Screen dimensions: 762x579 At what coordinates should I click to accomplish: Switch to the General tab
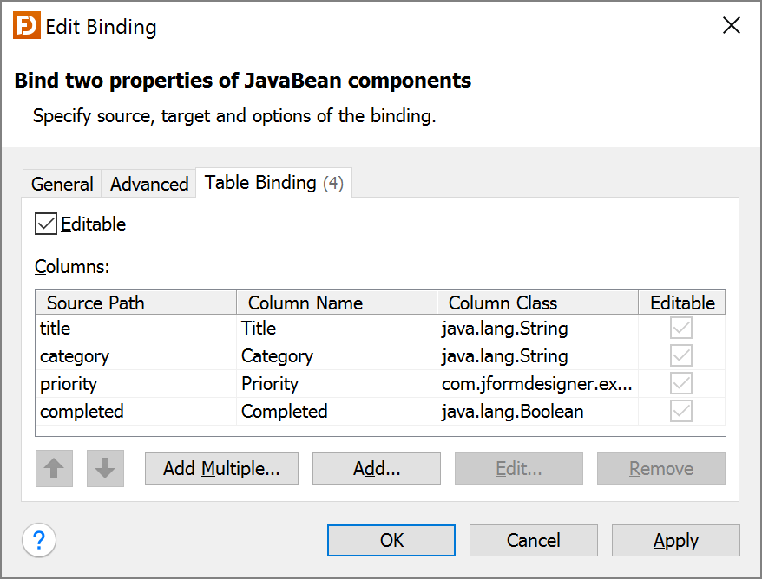pyautogui.click(x=61, y=183)
